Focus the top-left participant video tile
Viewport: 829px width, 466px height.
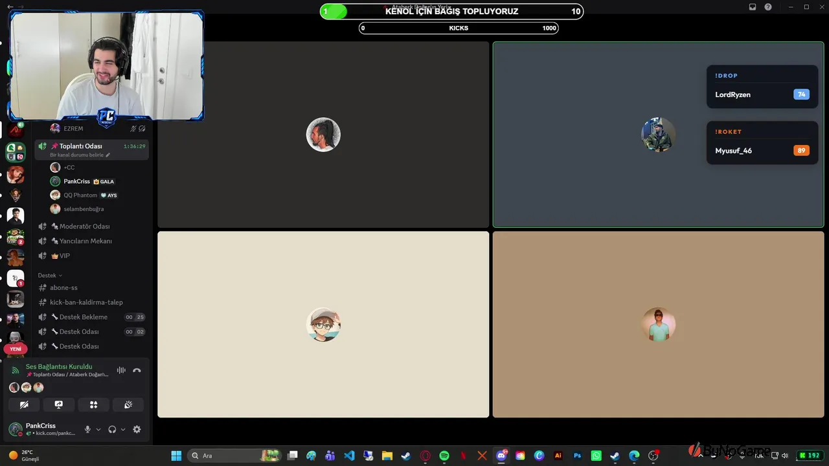coord(323,135)
